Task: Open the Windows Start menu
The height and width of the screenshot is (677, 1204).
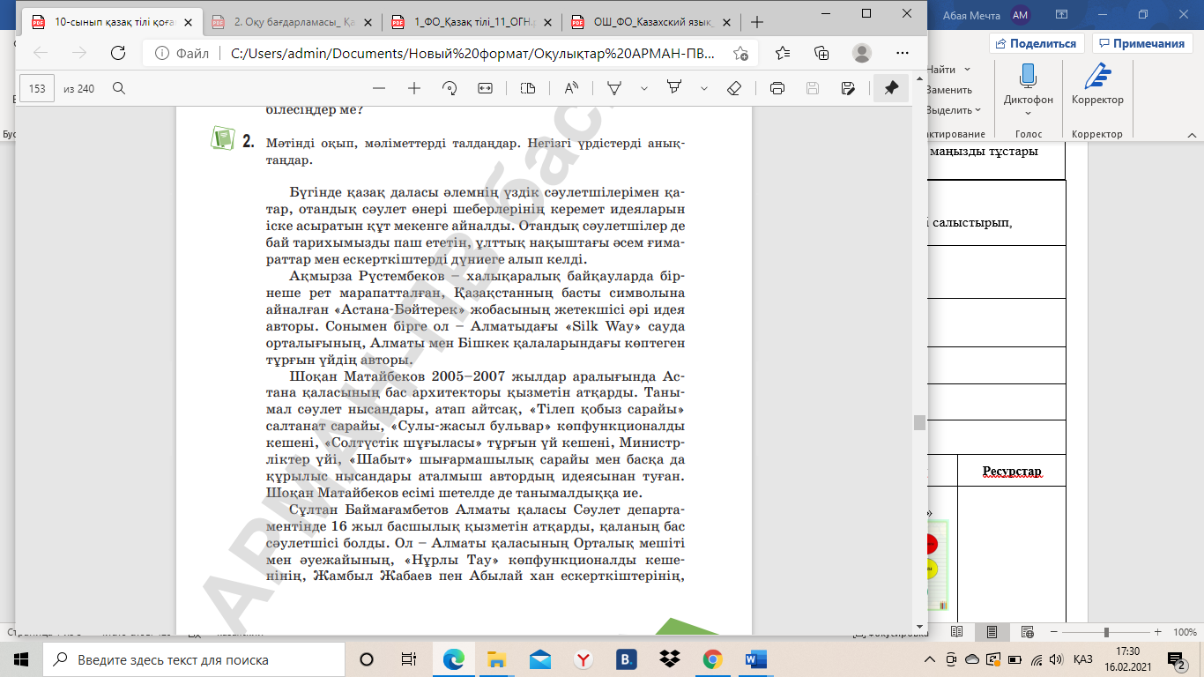Action: 21,659
